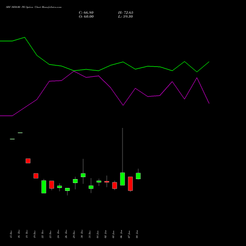This screenshot has width=246, height=246.
Task: Select the 23 Dec date label
Action: coord(50,234)
